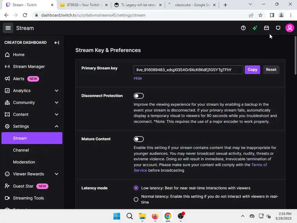The width and height of the screenshot is (297, 223).
Task: Click the Content frame icon
Action: tap(7, 114)
